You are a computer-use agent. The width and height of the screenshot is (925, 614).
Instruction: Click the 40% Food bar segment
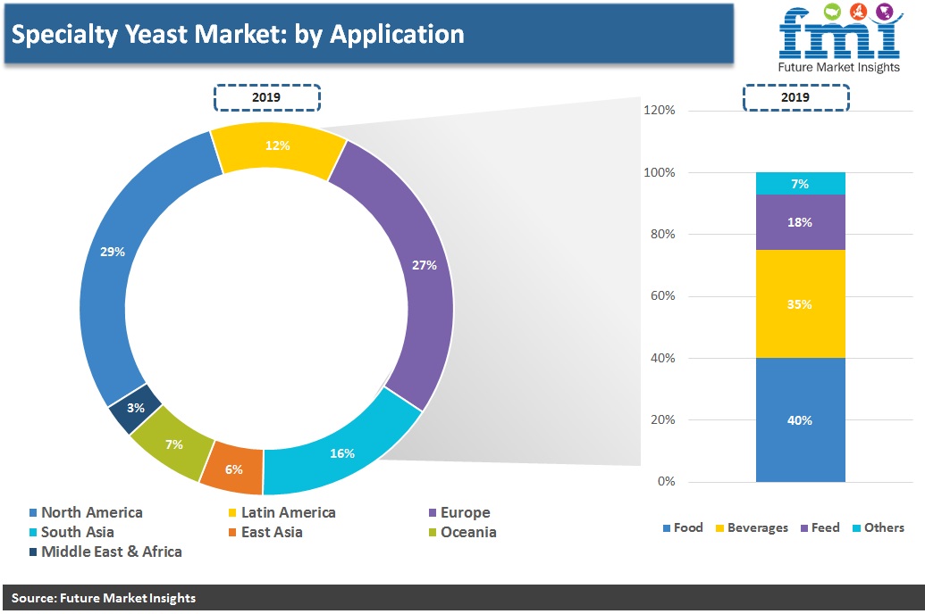(x=801, y=419)
